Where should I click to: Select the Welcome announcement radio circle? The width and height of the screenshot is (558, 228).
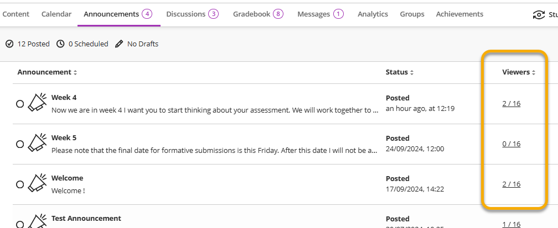(x=20, y=184)
